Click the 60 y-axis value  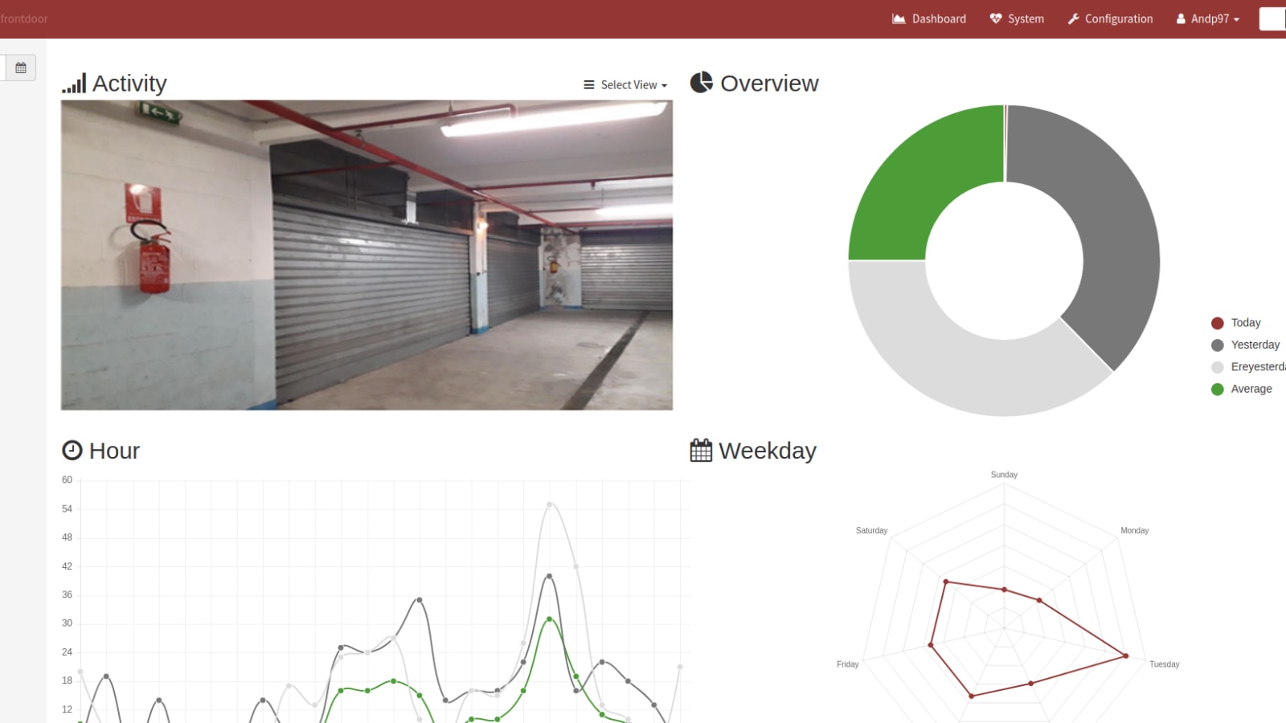(67, 480)
